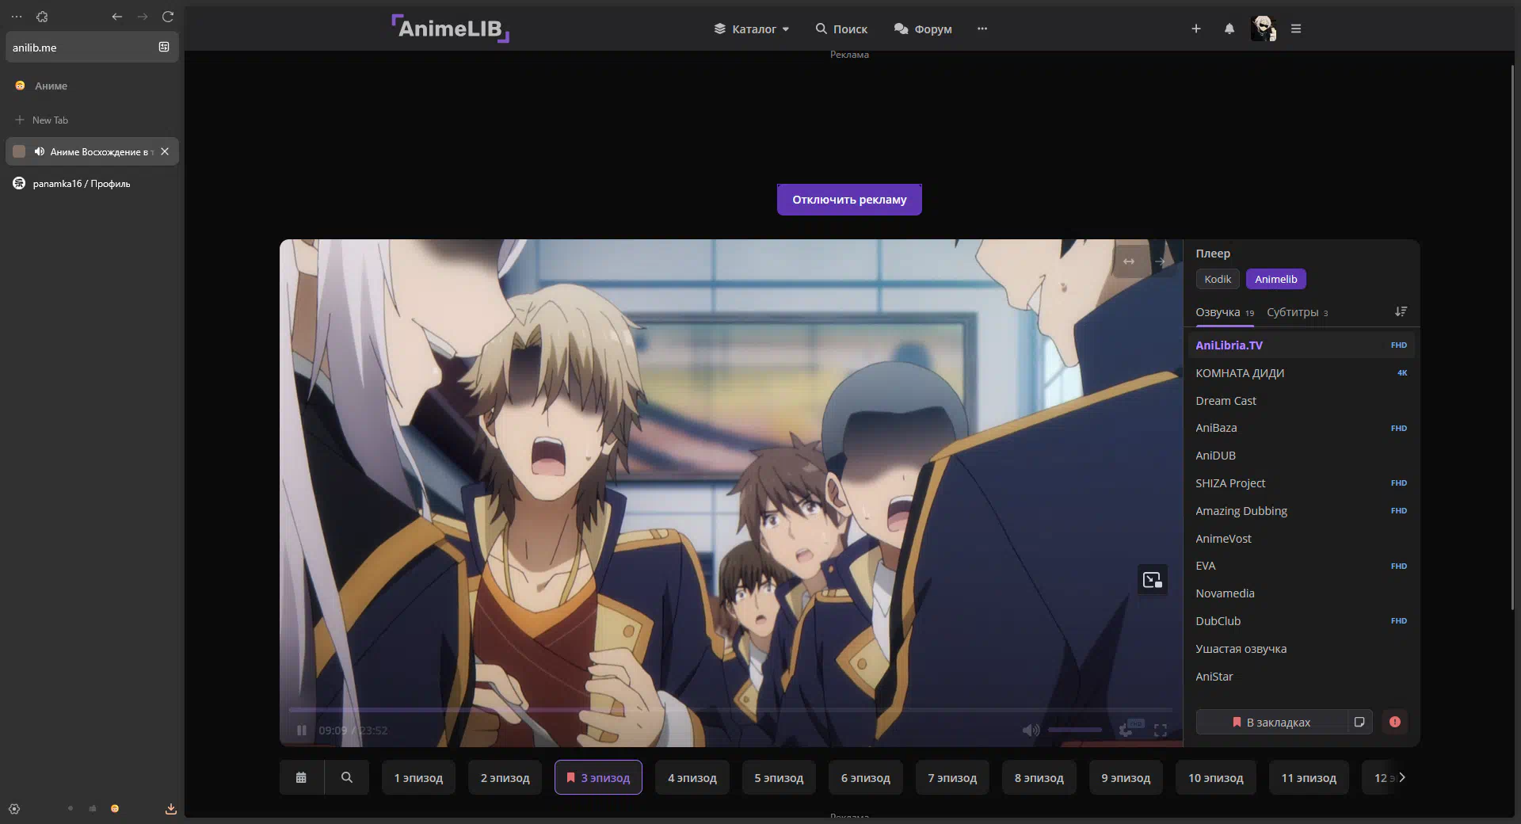Screen dimensions: 1521x824
Task: Reload the page with the refresh icon
Action: tap(168, 17)
